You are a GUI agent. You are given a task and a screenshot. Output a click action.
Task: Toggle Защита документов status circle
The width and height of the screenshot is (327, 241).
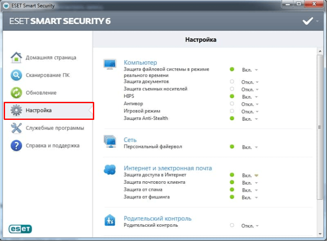tap(232, 82)
